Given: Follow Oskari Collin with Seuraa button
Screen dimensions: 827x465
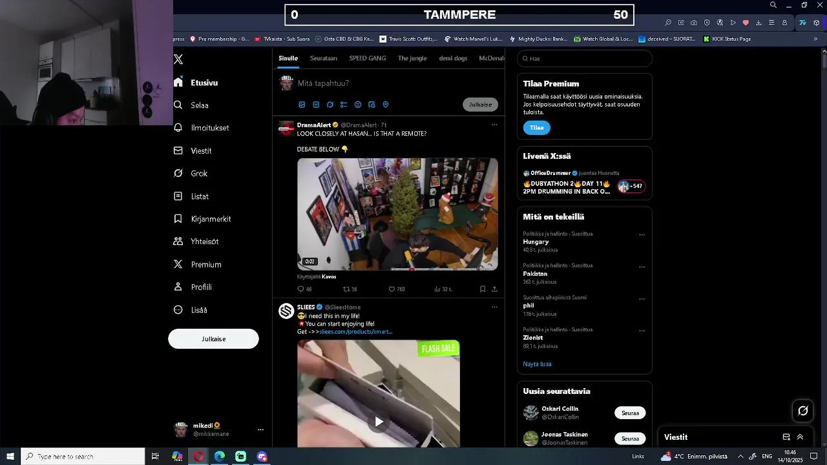Looking at the screenshot, I should tap(630, 413).
